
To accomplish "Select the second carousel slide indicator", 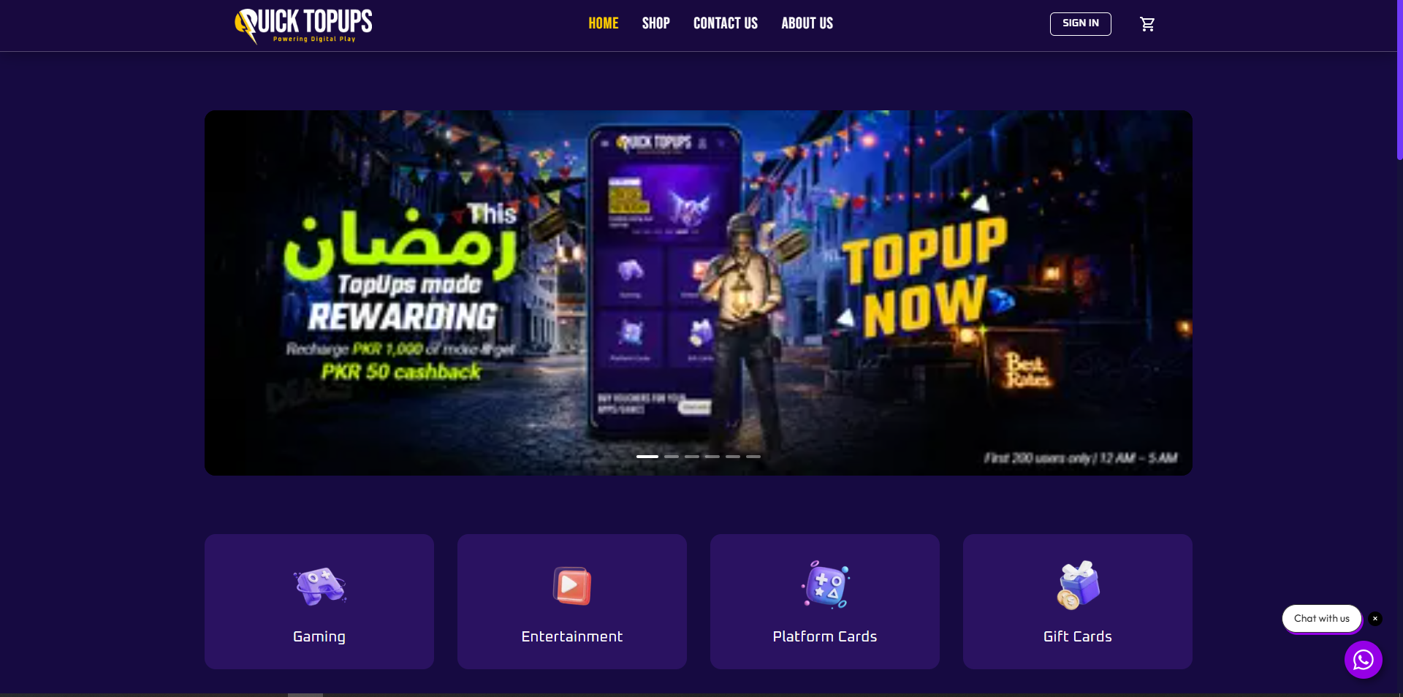I will point(672,457).
